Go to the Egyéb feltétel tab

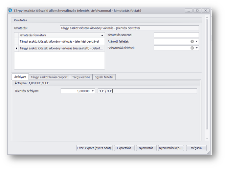104,77
